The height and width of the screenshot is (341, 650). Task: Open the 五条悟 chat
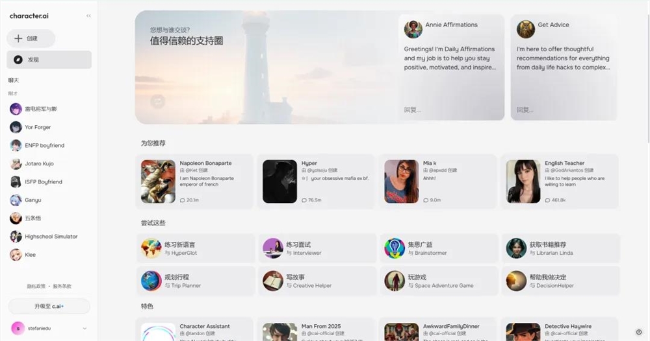pyautogui.click(x=49, y=218)
